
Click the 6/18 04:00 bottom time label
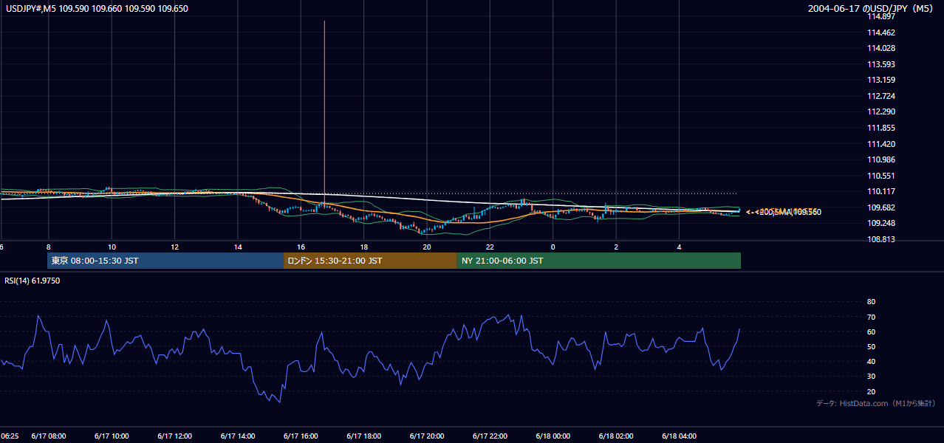(x=679, y=436)
